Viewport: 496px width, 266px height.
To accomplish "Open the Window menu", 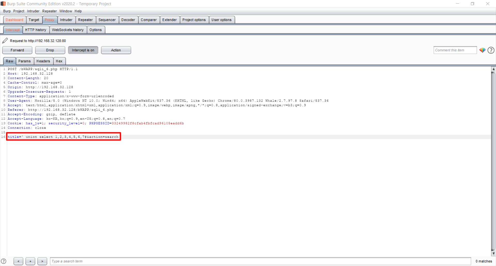I will click(66, 11).
